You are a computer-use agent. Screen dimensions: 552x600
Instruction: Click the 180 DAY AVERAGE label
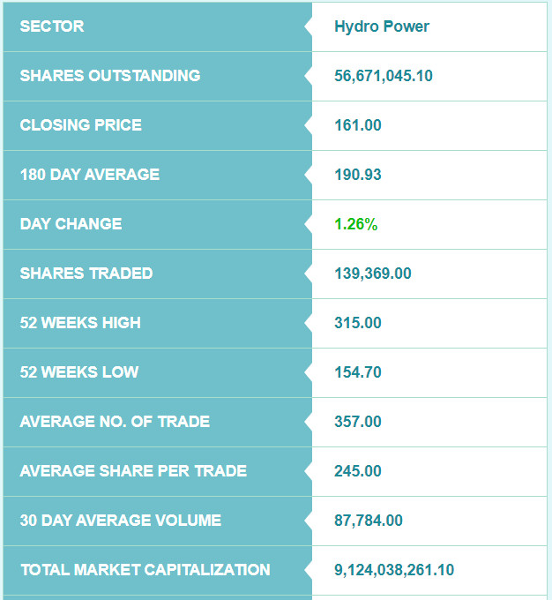click(x=90, y=175)
